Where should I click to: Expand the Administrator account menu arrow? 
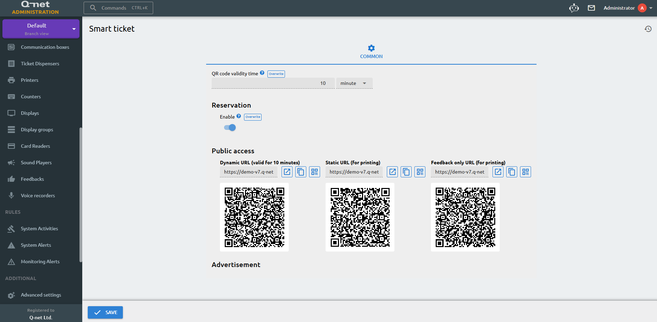(651, 8)
